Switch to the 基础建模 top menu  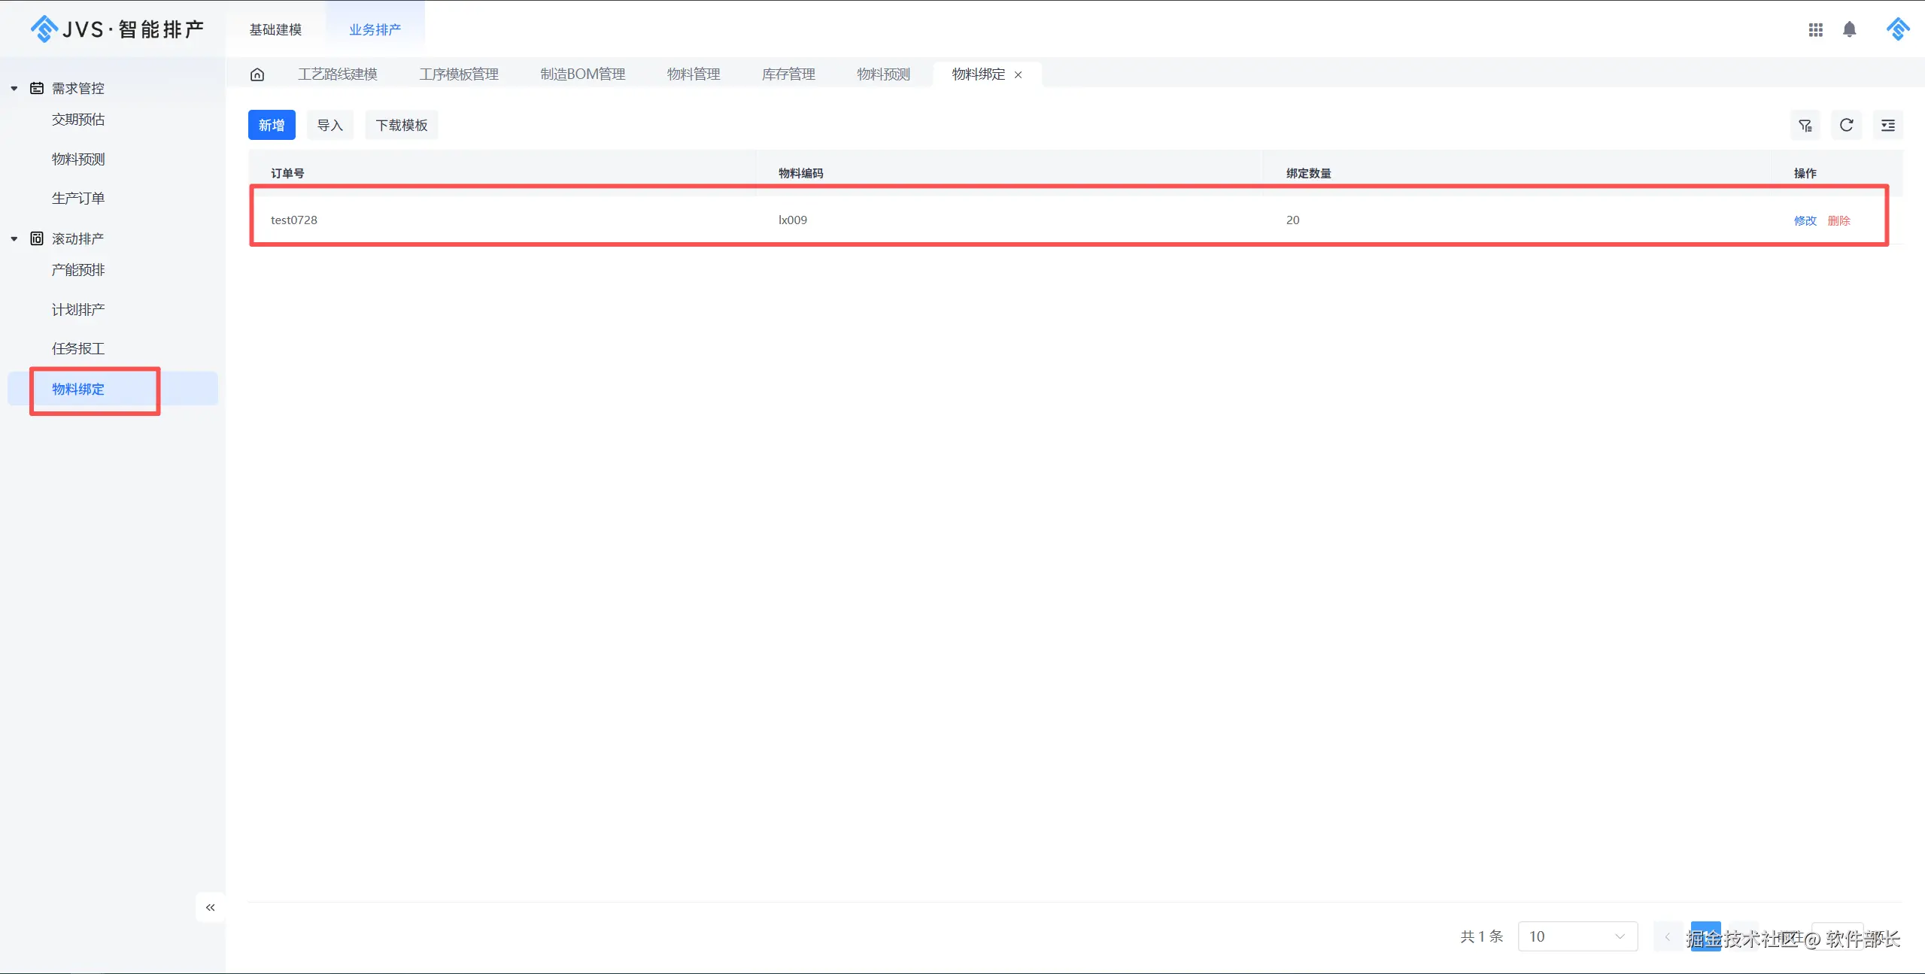tap(275, 29)
